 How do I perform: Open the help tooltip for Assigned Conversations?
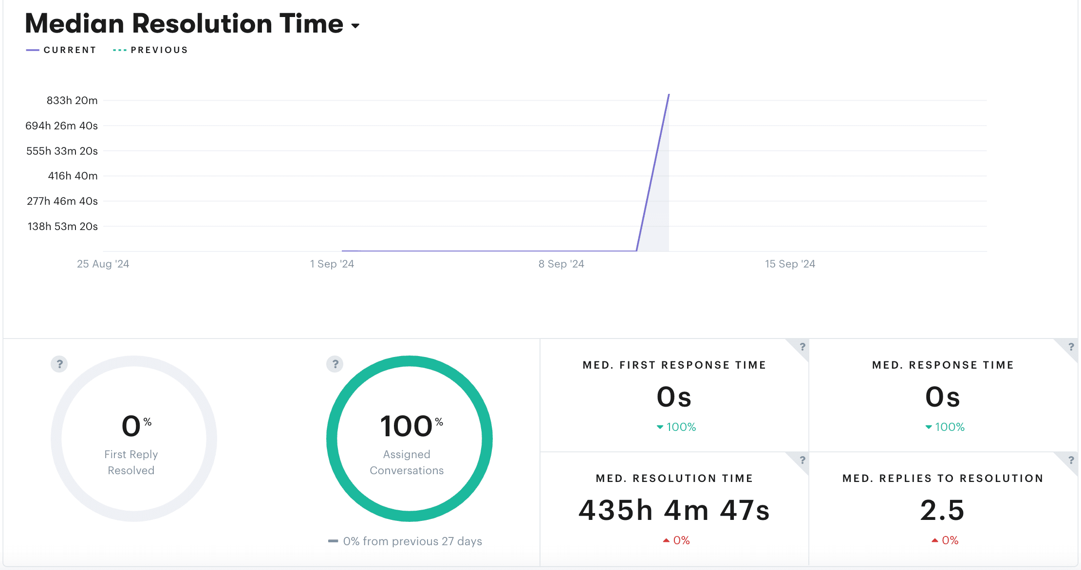pyautogui.click(x=335, y=364)
